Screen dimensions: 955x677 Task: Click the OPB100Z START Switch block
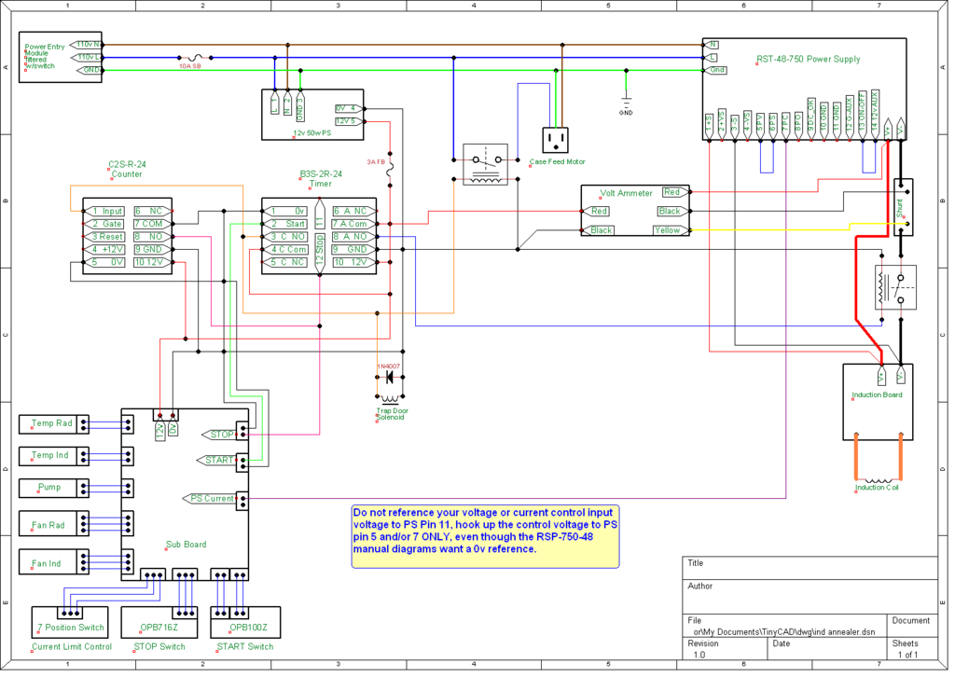click(245, 622)
